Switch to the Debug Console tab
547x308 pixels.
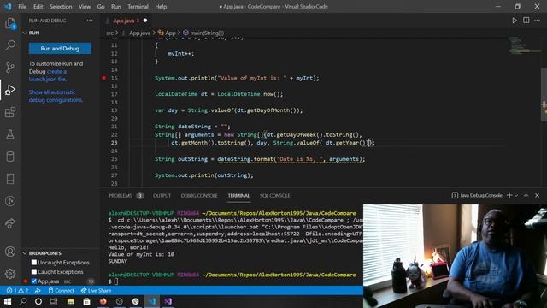point(199,196)
